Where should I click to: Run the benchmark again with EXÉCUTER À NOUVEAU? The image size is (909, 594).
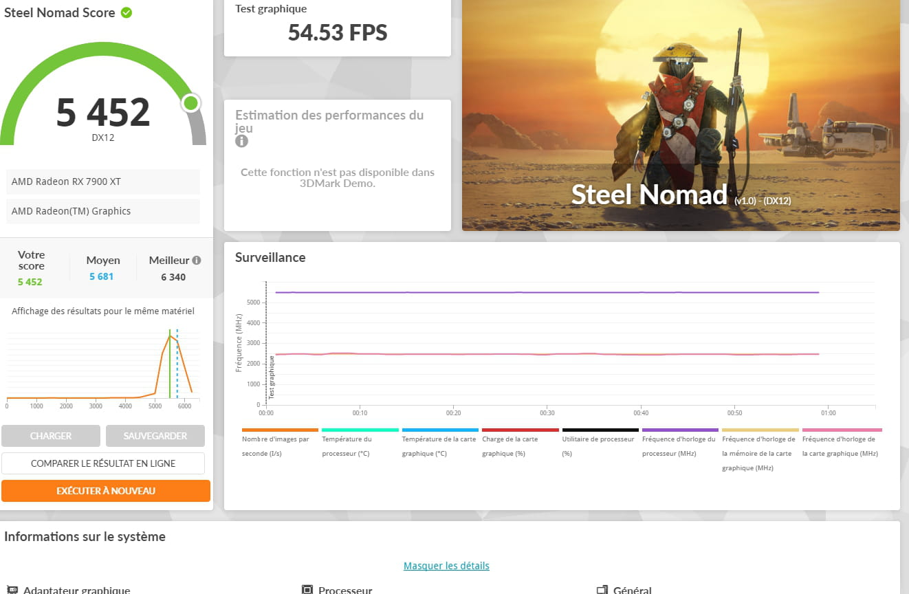pos(105,491)
